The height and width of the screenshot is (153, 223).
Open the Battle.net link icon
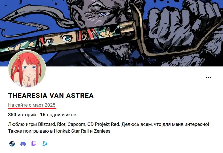45,144
